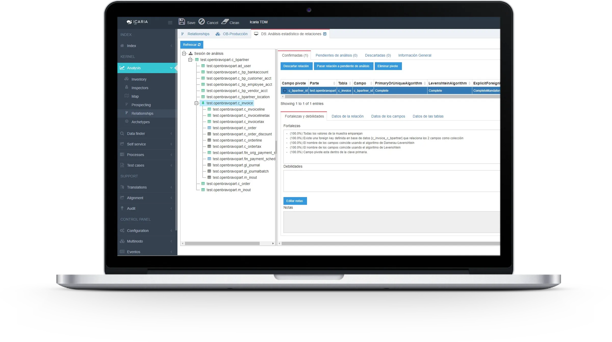Collapse the test.openbravopart.c_bpartner node
This screenshot has width=612, height=342.
190,60
